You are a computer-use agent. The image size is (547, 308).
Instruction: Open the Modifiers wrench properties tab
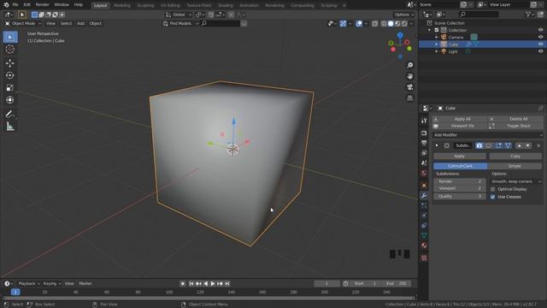point(424,196)
